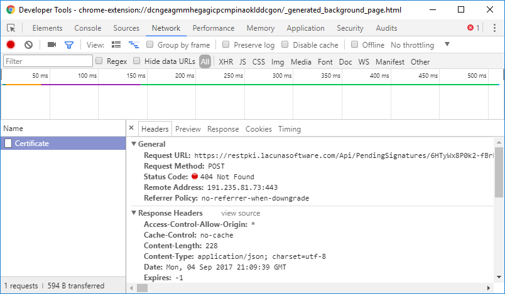Toggle the Offline checkbox
Viewport: 505px width, 294px height.
[x=354, y=45]
